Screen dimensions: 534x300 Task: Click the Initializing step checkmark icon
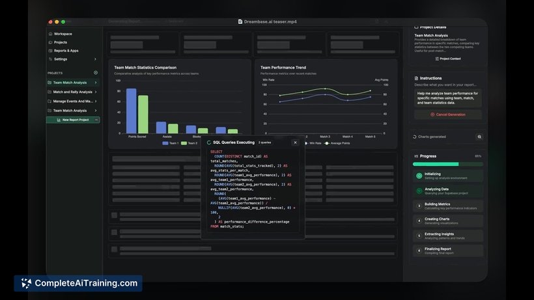pos(419,176)
